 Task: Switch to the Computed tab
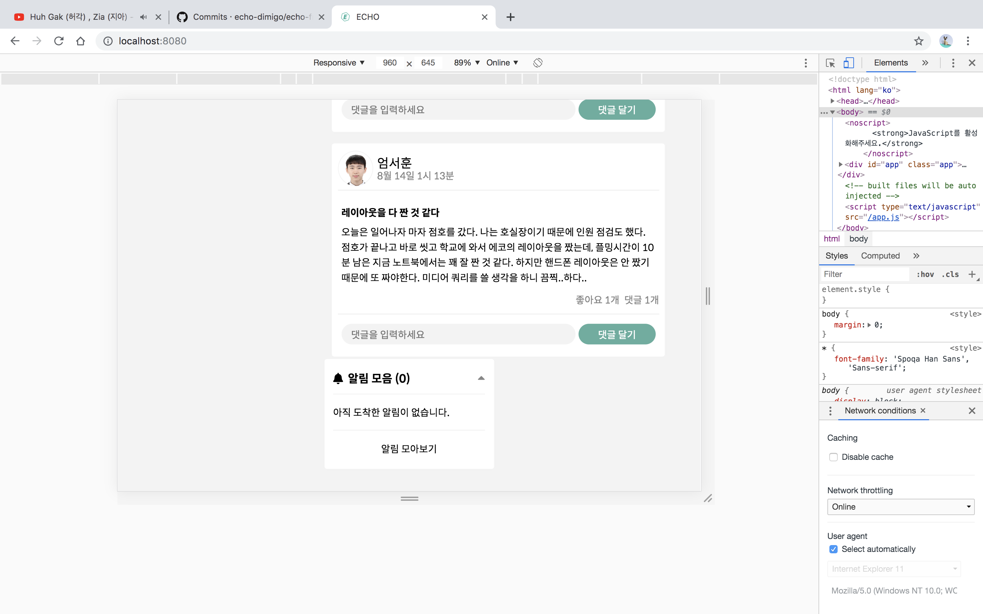(880, 255)
